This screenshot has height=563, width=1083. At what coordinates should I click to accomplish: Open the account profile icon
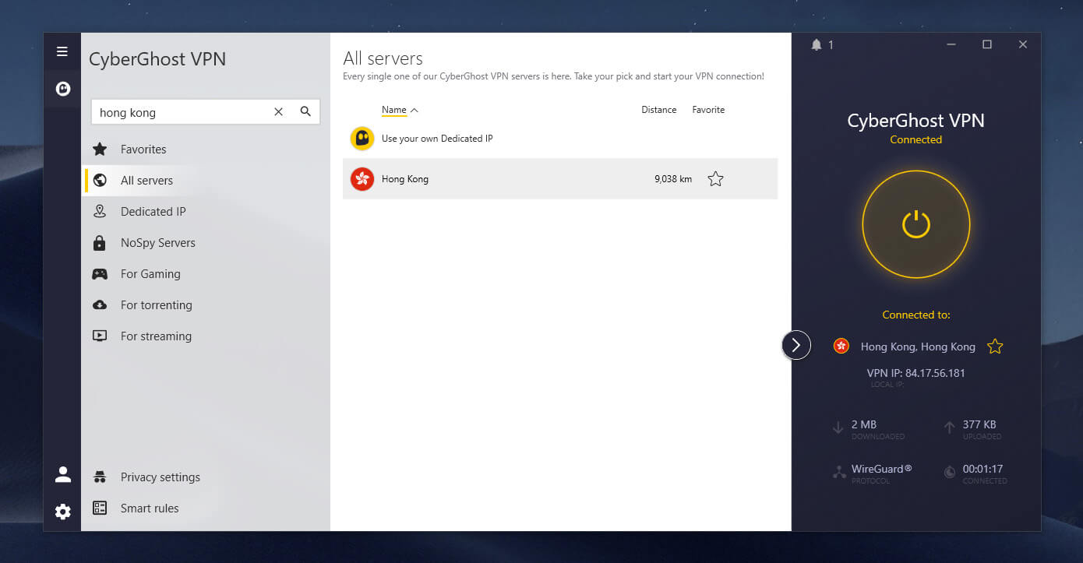click(62, 474)
